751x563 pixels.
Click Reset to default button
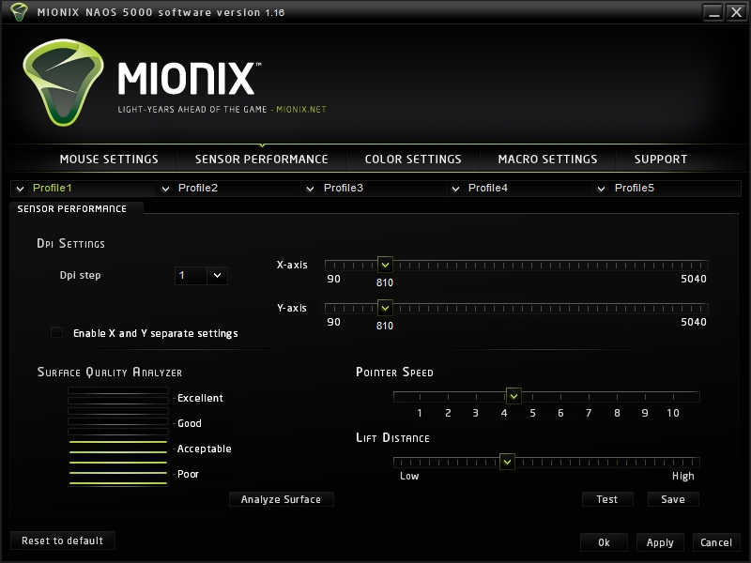pos(63,540)
